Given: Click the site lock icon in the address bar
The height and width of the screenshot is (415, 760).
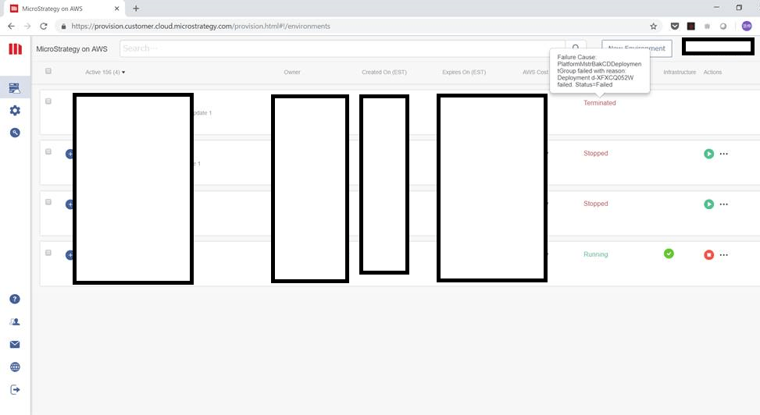Looking at the screenshot, I should (x=63, y=27).
